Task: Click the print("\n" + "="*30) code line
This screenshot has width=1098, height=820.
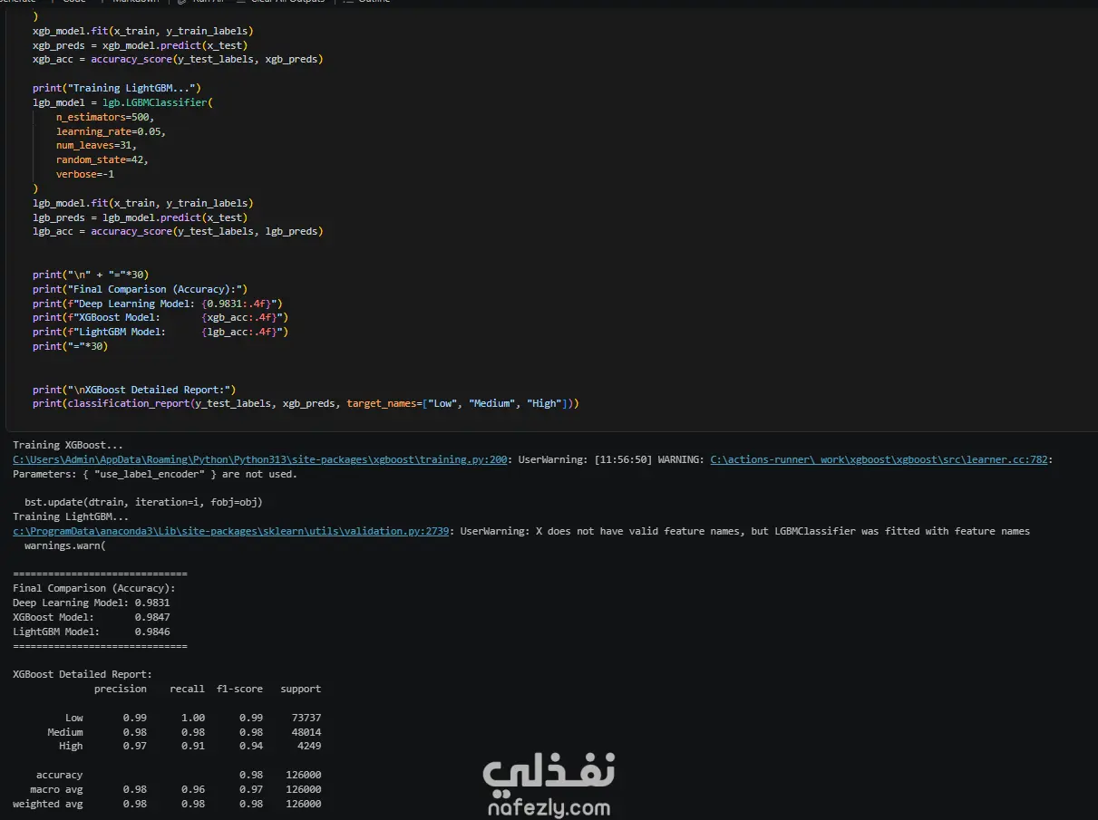Action: click(x=91, y=275)
